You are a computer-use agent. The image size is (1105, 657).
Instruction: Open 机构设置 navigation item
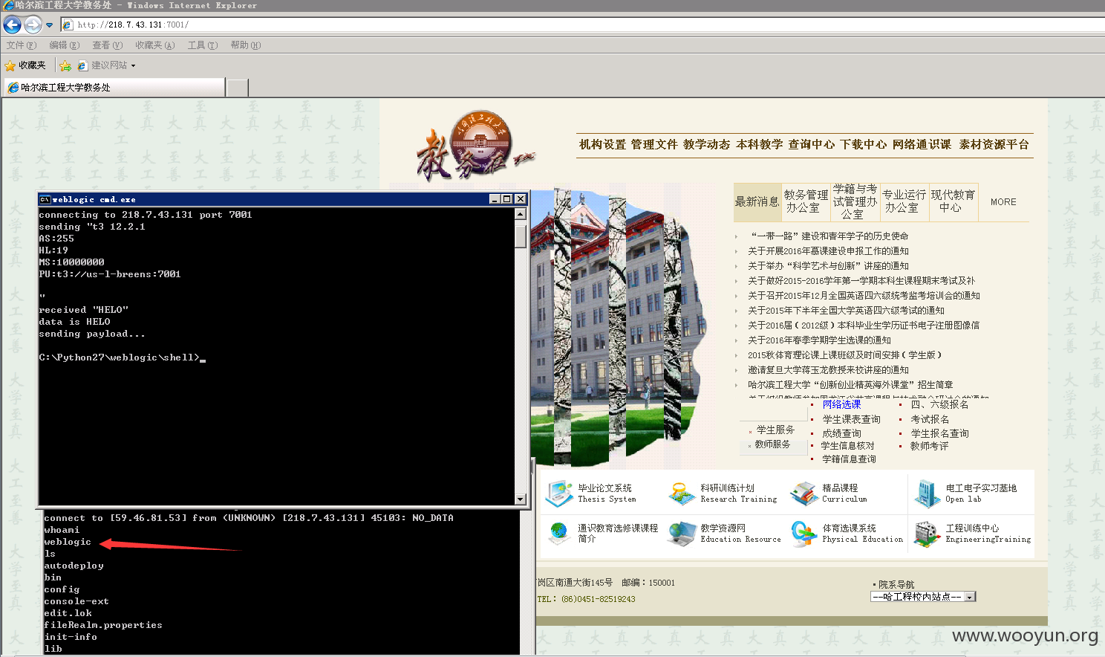(x=602, y=144)
